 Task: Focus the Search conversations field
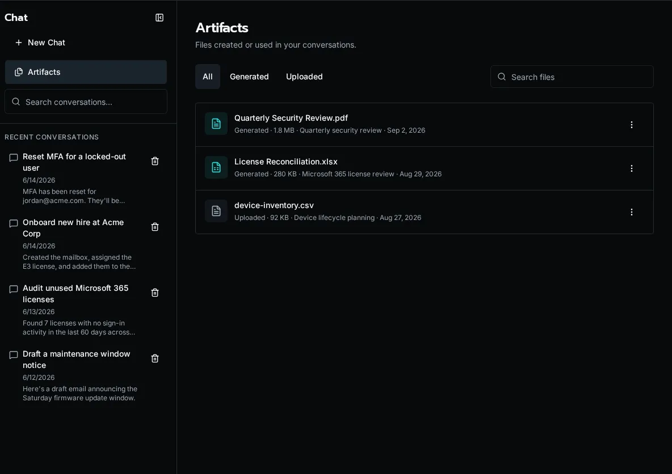86,102
